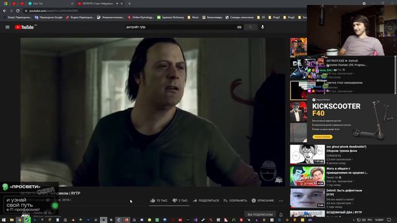Image resolution: width=397 pixels, height=223 pixels.
Task: Like the video with thumbs-up icon
Action: click(x=153, y=201)
